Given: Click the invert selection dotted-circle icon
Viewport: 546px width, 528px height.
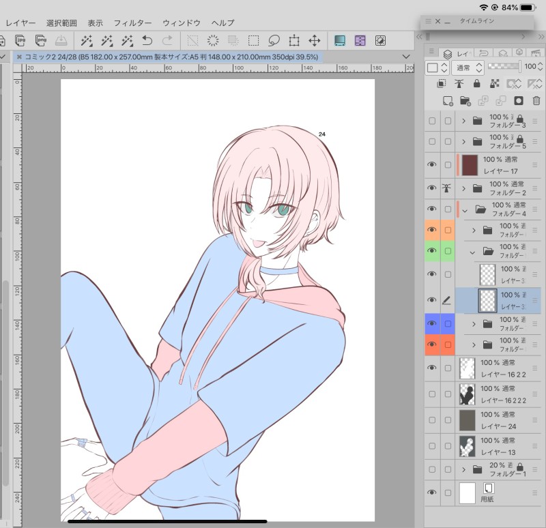Looking at the screenshot, I should [x=213, y=41].
